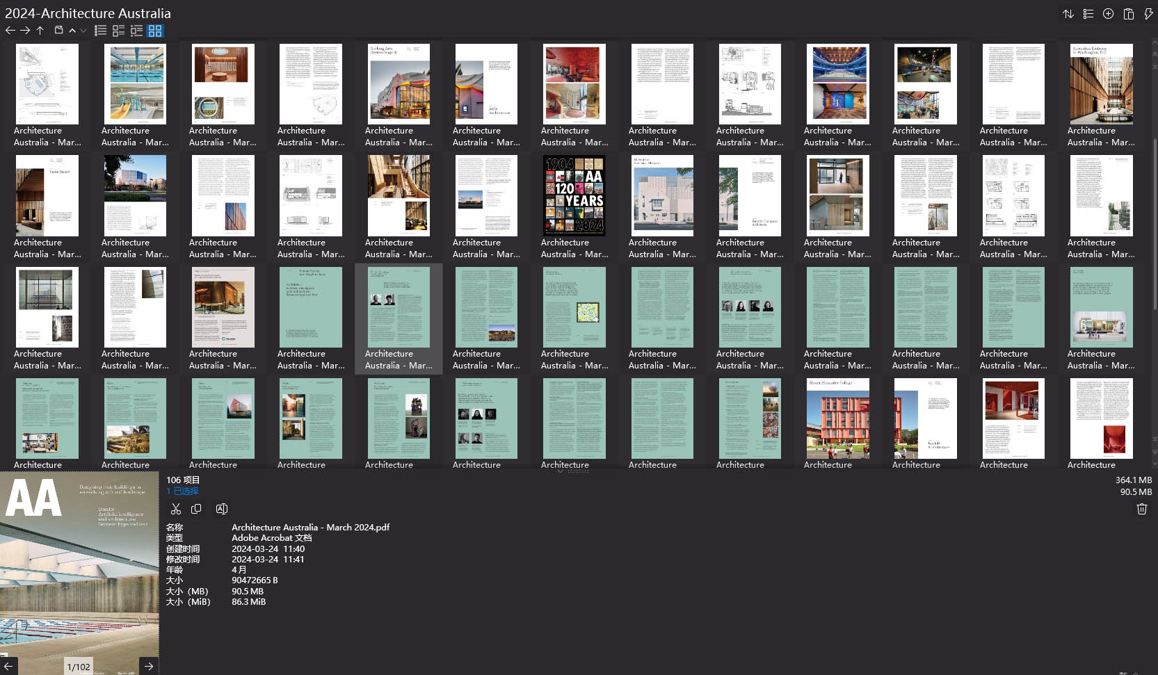Open the view options list icon top right
This screenshot has width=1158, height=675.
coord(1088,13)
